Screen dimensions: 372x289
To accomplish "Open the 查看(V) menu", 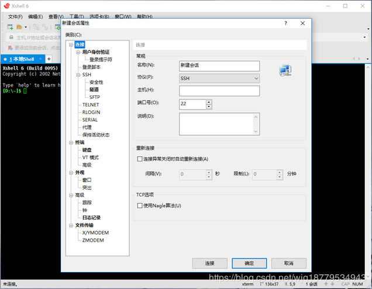I will (56, 16).
